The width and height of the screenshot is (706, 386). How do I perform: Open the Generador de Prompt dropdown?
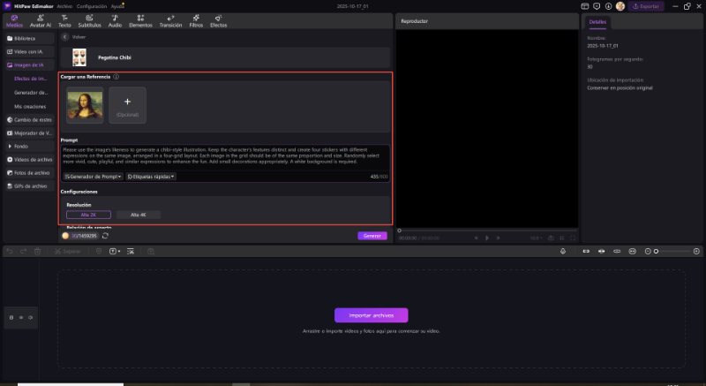93,177
